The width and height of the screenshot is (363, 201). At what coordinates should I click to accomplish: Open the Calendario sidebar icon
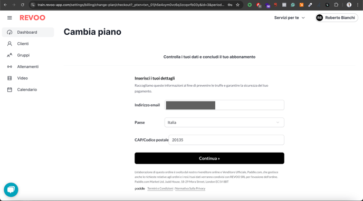(x=9, y=89)
